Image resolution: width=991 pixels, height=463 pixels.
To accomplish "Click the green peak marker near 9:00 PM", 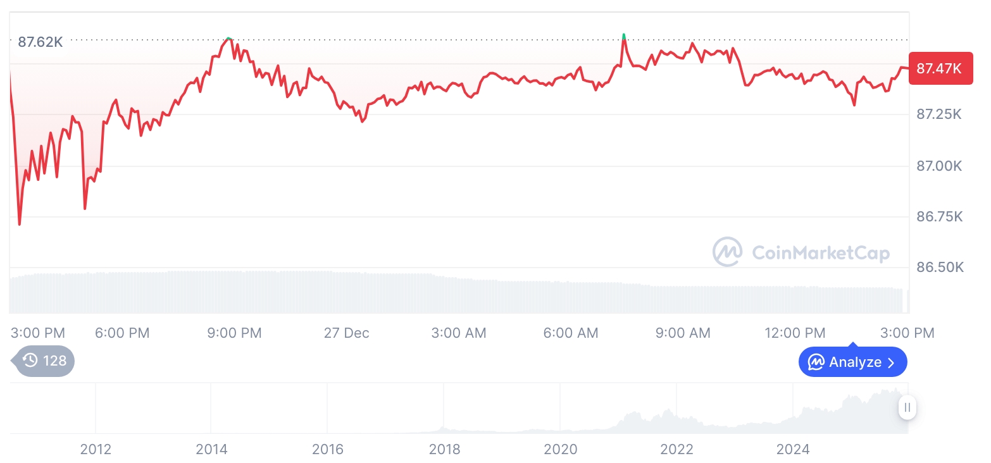I will [229, 39].
